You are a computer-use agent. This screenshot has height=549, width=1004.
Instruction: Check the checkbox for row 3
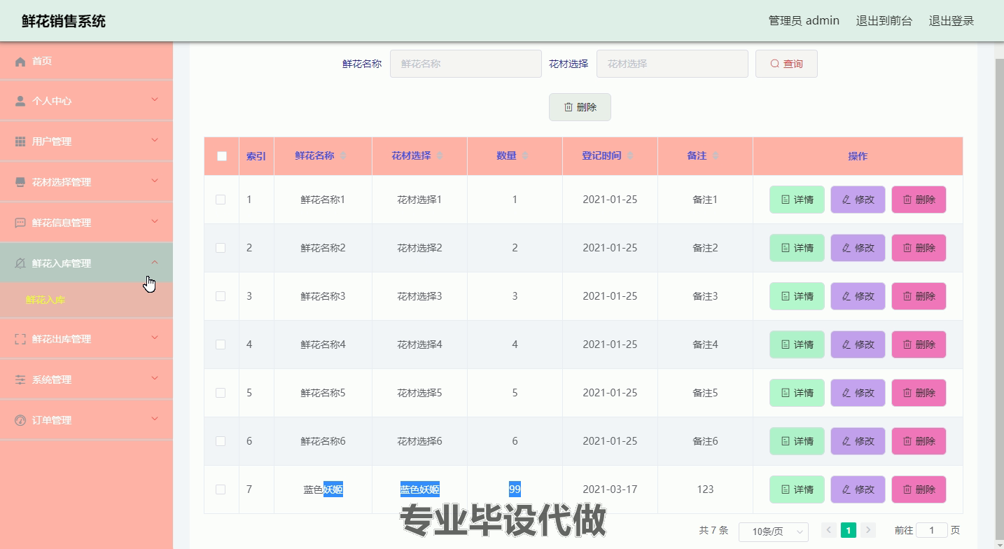[221, 296]
